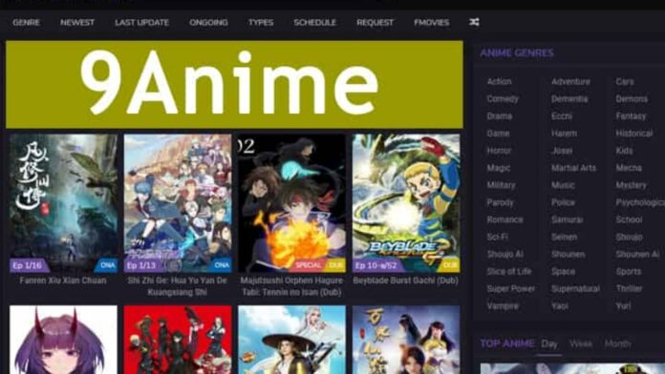The image size is (665, 374).
Task: Select the Magic genre
Action: coord(499,168)
